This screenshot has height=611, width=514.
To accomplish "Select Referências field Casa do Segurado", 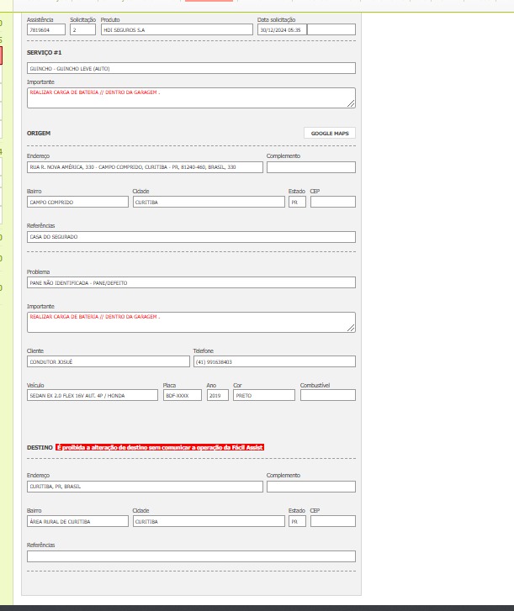I will [191, 237].
